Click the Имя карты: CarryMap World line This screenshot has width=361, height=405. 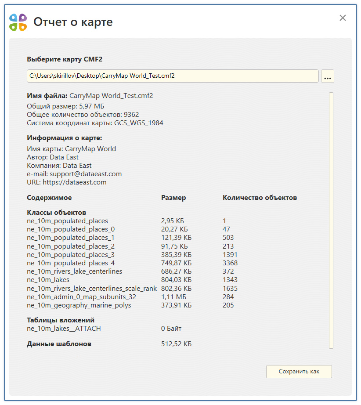[72, 149]
